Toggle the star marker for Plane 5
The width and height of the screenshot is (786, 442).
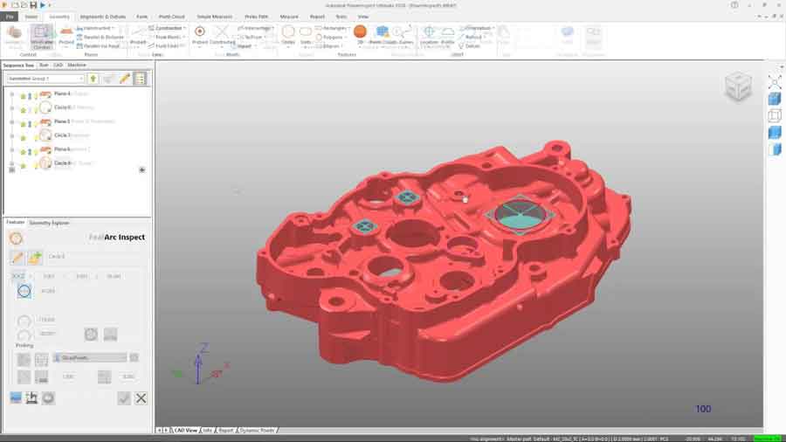23,123
